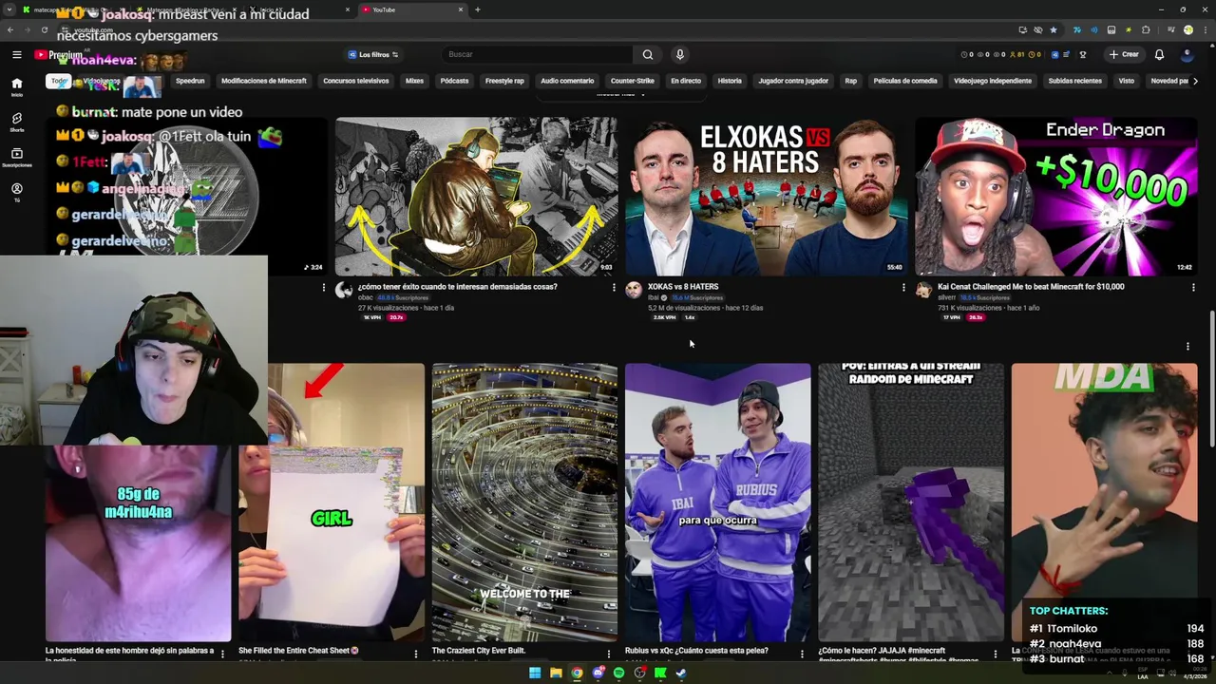1216x684 pixels.
Task: Open three-dot menu for XOKAS vs 8 HATERS
Action: tap(903, 287)
